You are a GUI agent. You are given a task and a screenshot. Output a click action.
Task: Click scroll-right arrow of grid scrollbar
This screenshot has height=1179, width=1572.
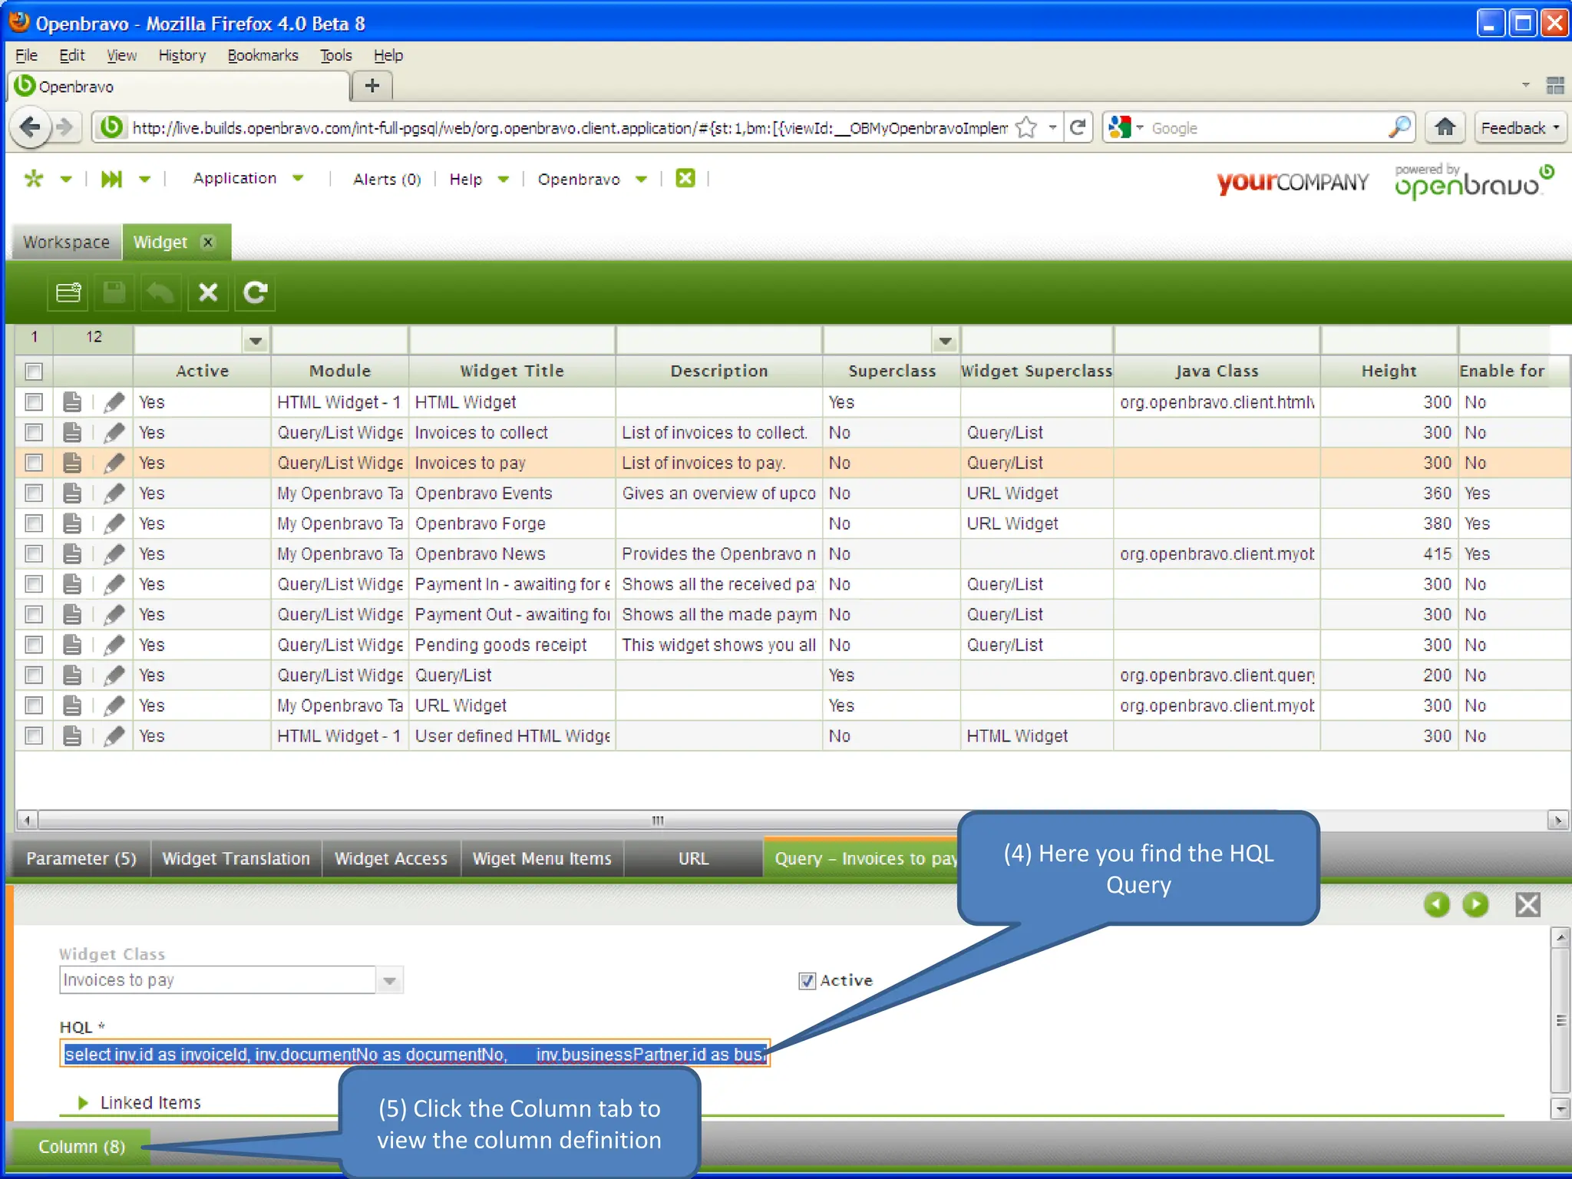(x=1557, y=821)
